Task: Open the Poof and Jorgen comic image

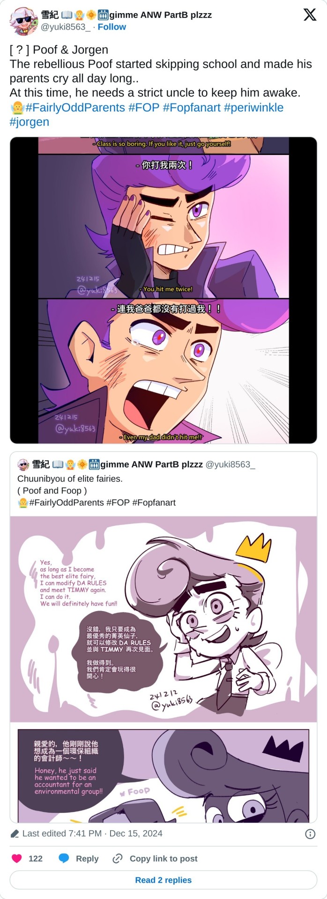Action: click(x=163, y=290)
